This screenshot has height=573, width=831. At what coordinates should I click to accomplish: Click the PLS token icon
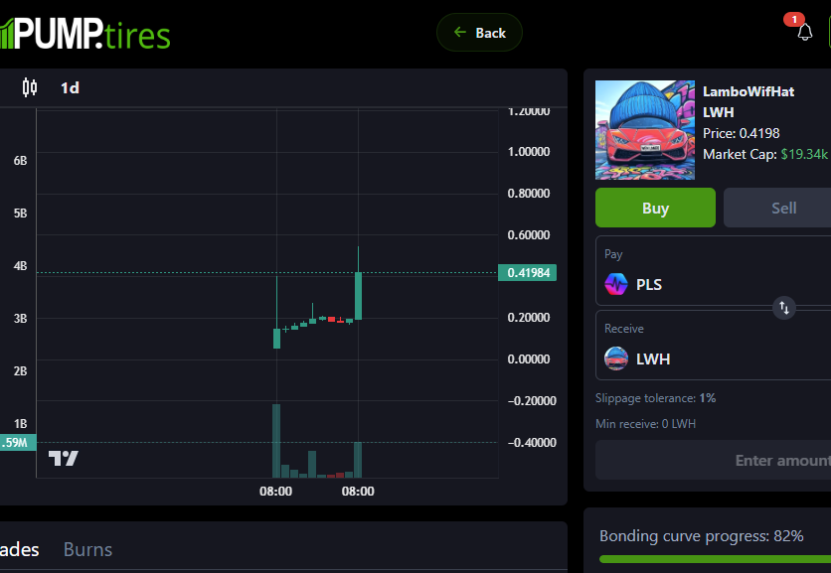(616, 284)
